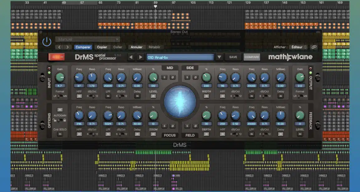This screenshot has height=192, width=360.
Task: Toggle the Input Format LR/MS switch
Action: tap(60, 96)
